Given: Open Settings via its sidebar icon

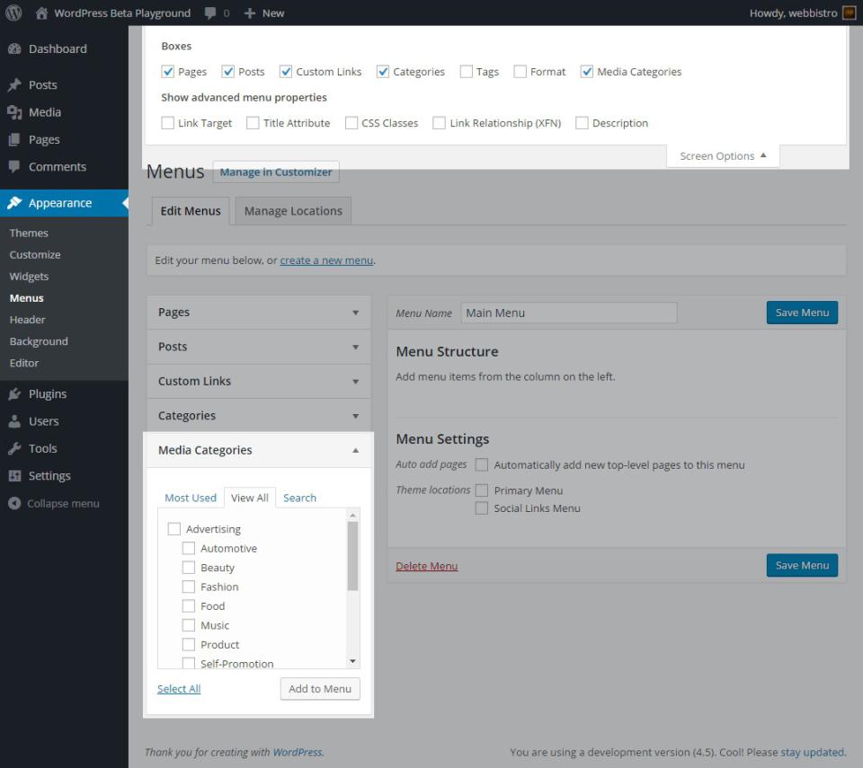Looking at the screenshot, I should (x=14, y=476).
